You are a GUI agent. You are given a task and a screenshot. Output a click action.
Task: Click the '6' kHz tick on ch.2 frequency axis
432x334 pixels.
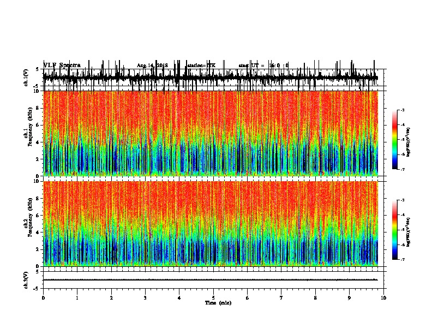(x=38, y=216)
